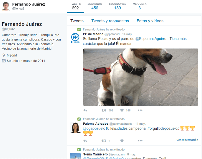Retweet the PP de Madrid tweet

pos(104,110)
